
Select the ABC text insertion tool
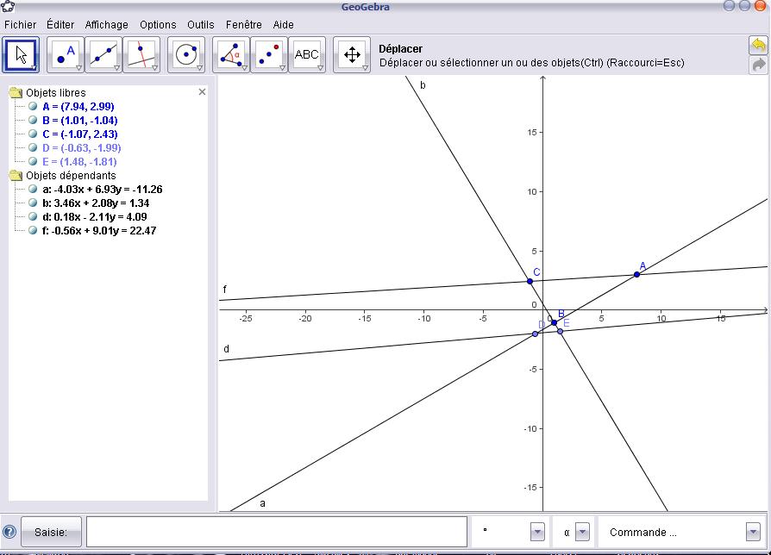[x=307, y=54]
